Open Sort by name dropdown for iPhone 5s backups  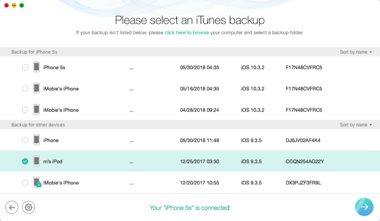356,52
